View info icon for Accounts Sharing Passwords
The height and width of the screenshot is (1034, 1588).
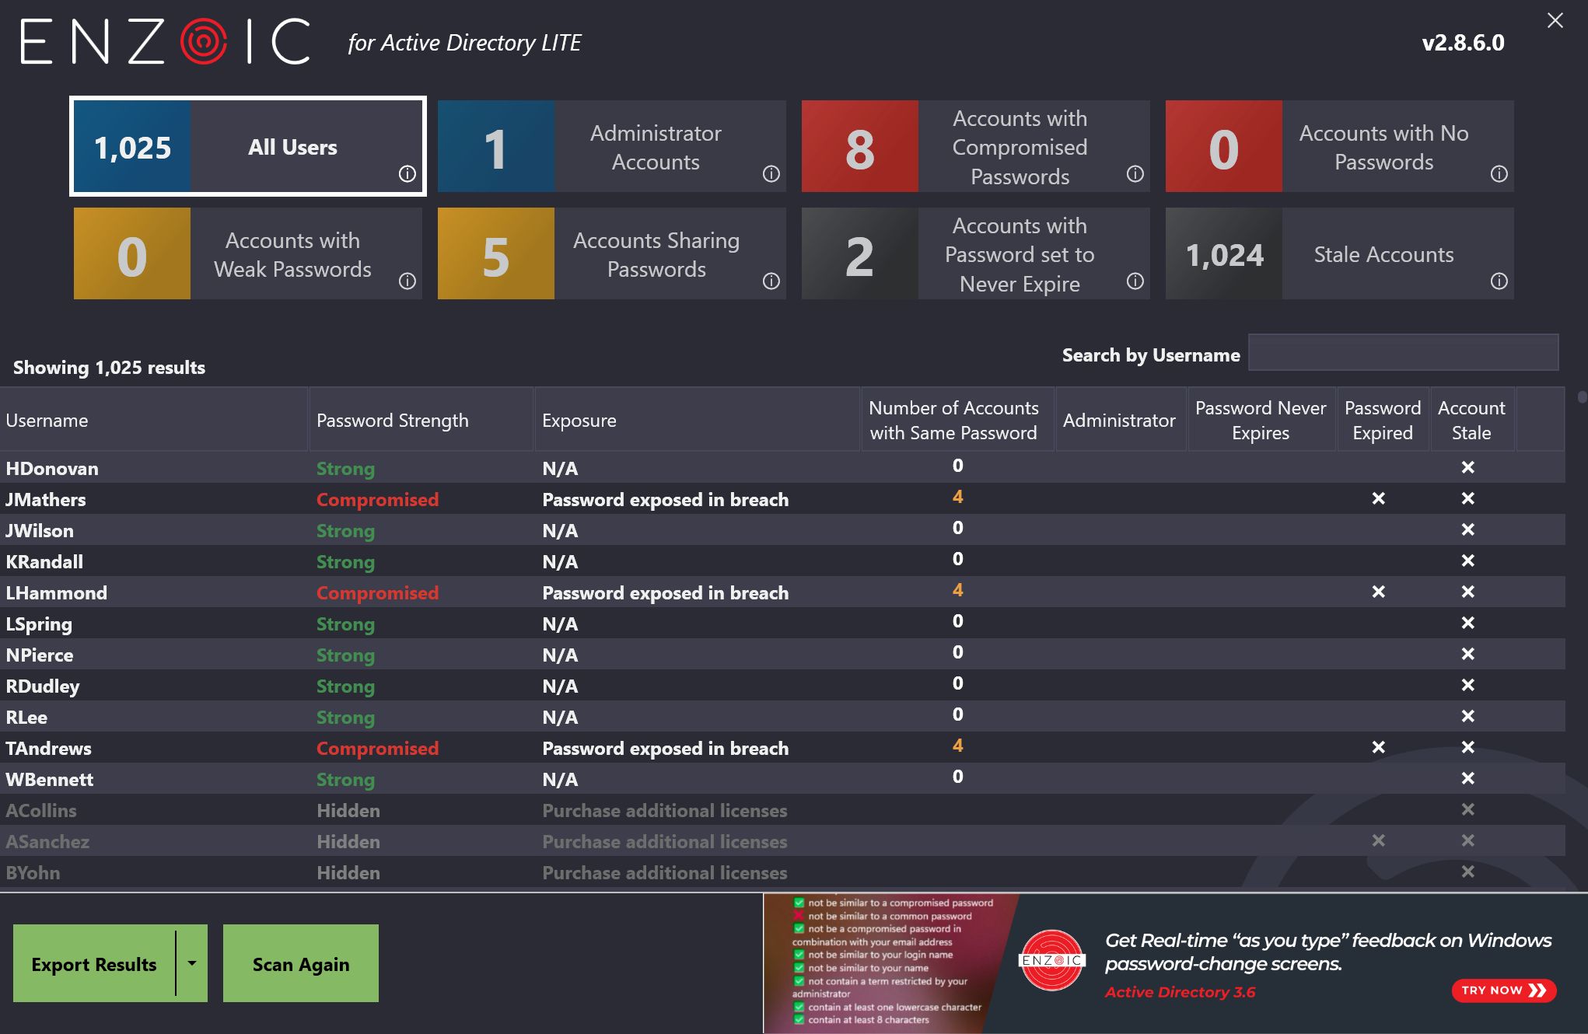coord(771,281)
